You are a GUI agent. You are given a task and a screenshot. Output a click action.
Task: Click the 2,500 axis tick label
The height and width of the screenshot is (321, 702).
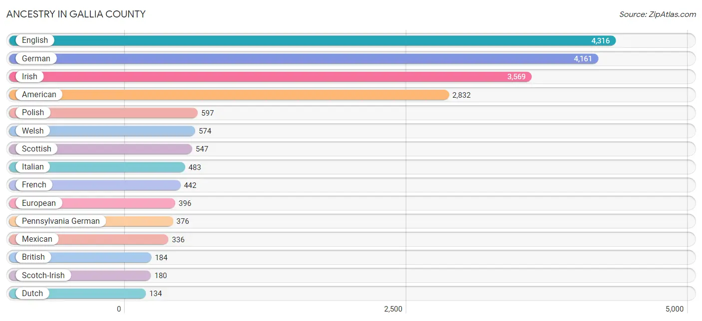click(393, 309)
